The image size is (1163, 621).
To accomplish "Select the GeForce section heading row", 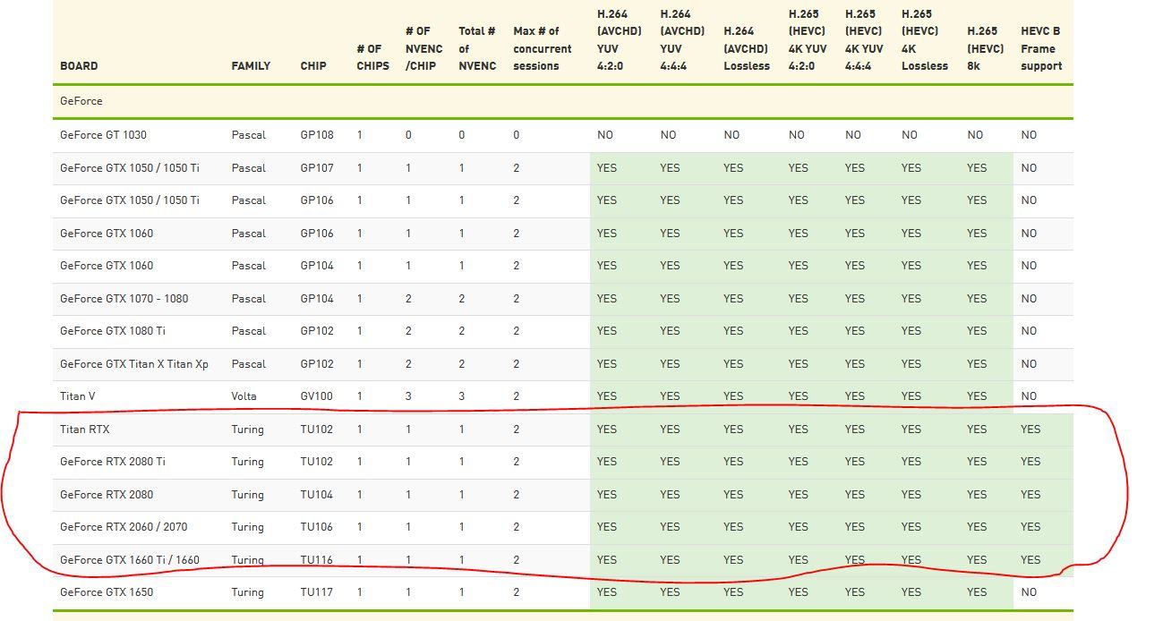I will (563, 101).
